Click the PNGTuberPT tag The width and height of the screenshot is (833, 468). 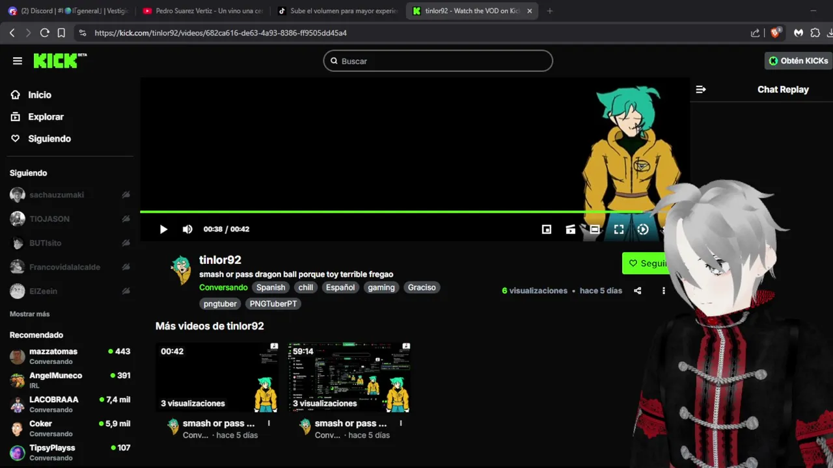[x=273, y=304]
